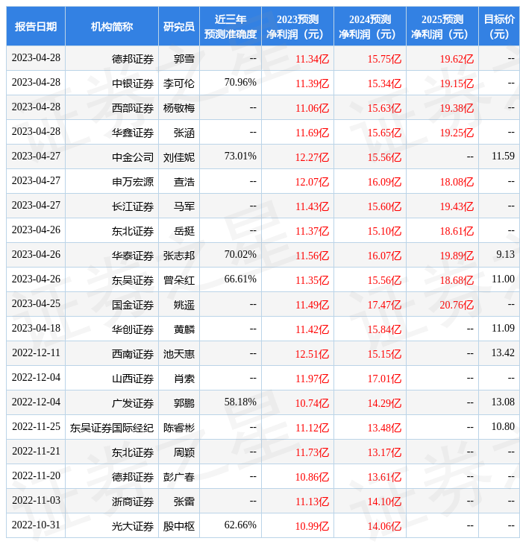The height and width of the screenshot is (544, 520).
Task: Click researcher 曾朵红
Action: click(x=179, y=280)
